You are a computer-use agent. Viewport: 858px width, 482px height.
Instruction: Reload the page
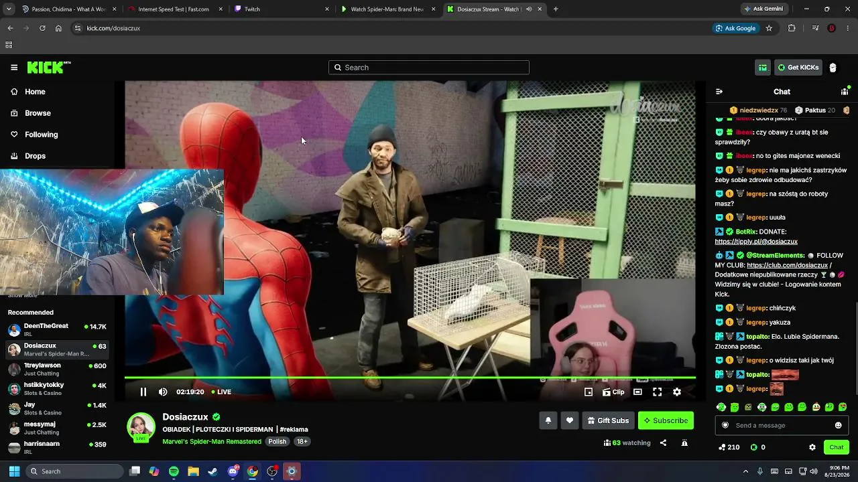[42, 28]
